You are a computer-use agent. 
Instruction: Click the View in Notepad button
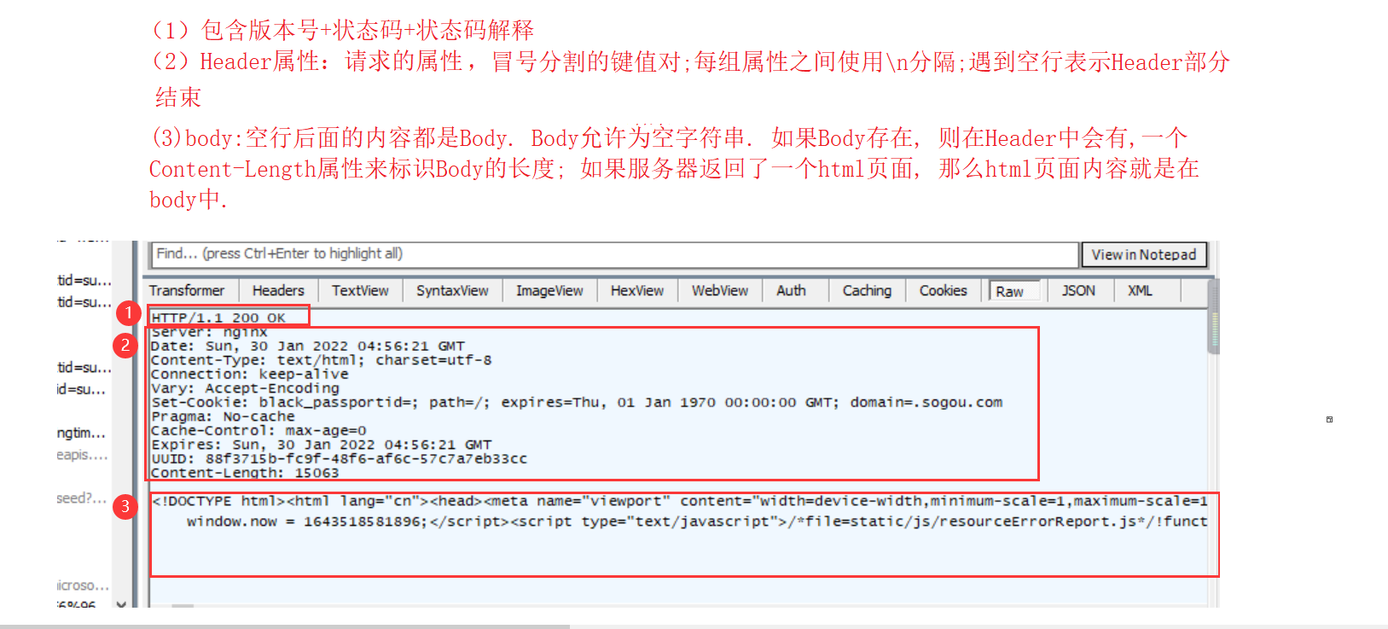pos(1144,254)
